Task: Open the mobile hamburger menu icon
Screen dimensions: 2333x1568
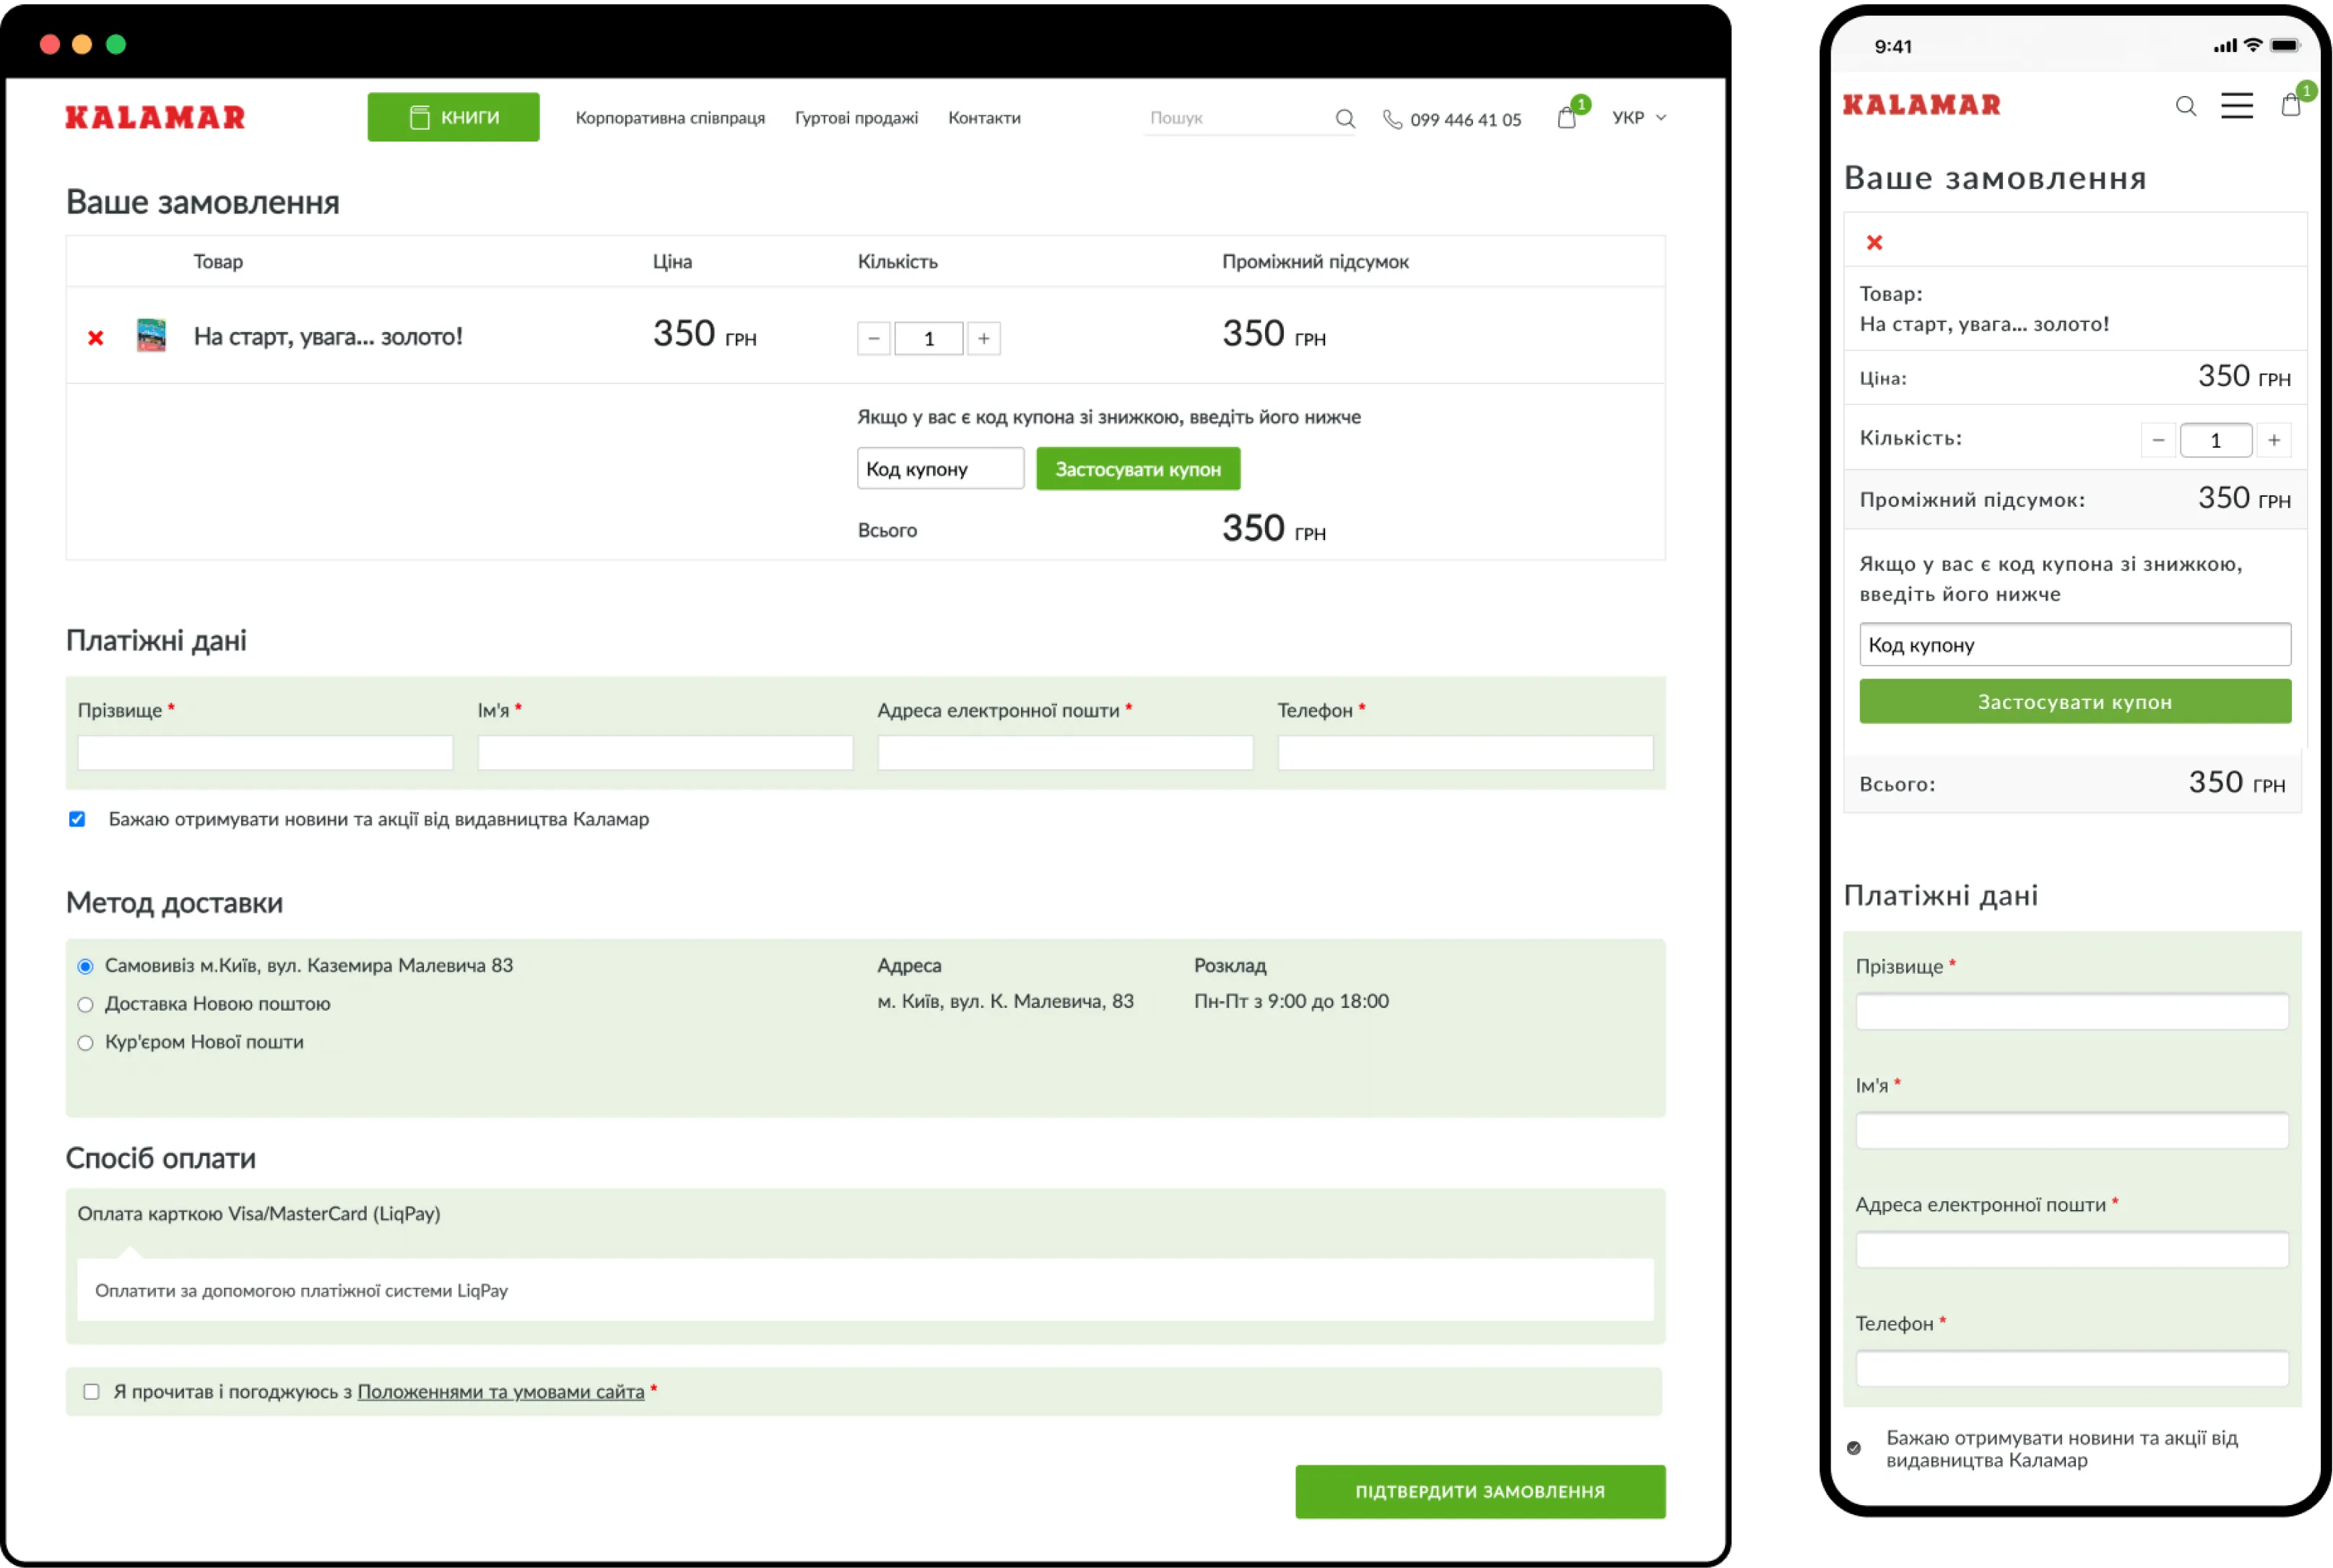Action: click(2237, 106)
